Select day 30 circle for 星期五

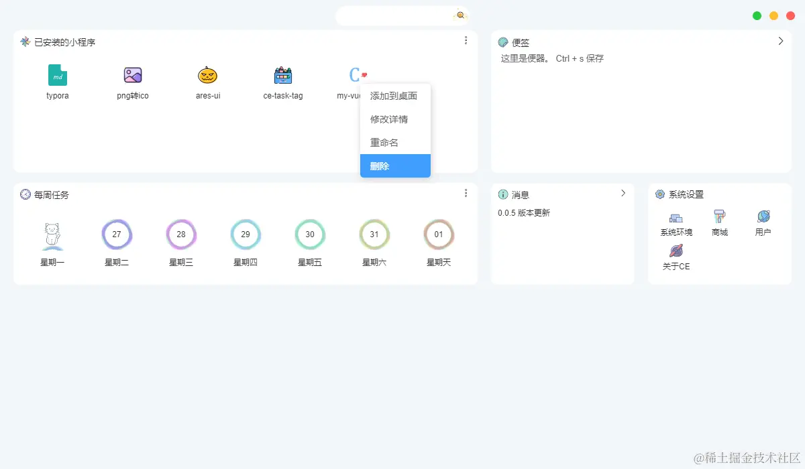(x=310, y=234)
